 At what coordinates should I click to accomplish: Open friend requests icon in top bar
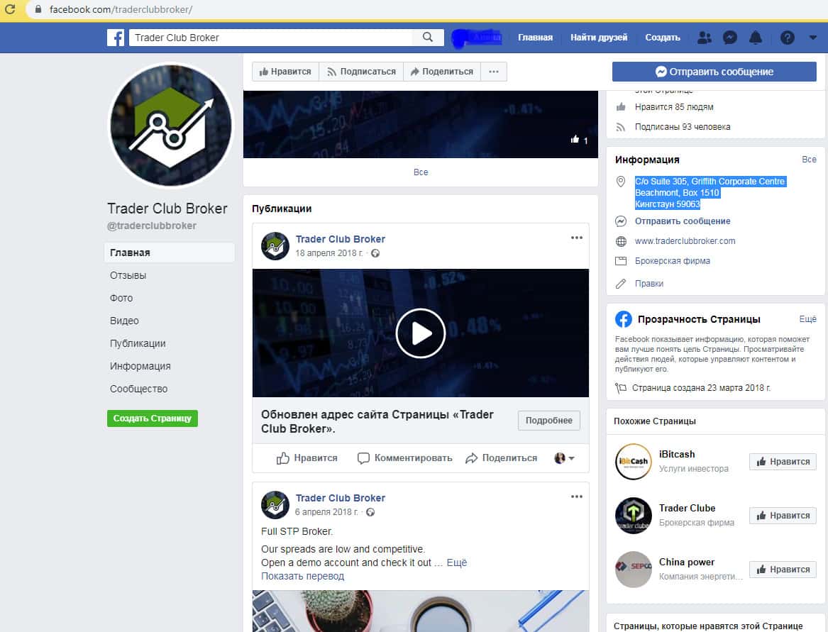[x=705, y=38]
